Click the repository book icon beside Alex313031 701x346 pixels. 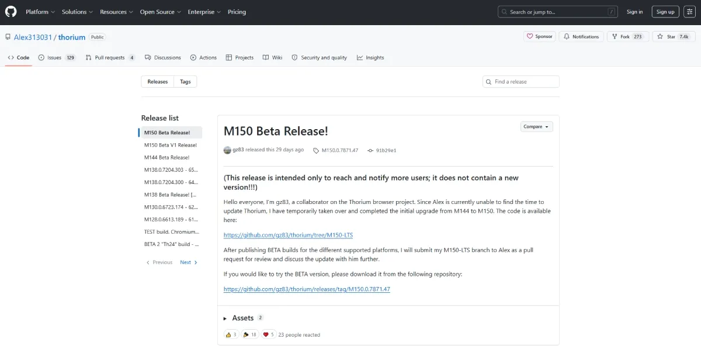(x=8, y=37)
